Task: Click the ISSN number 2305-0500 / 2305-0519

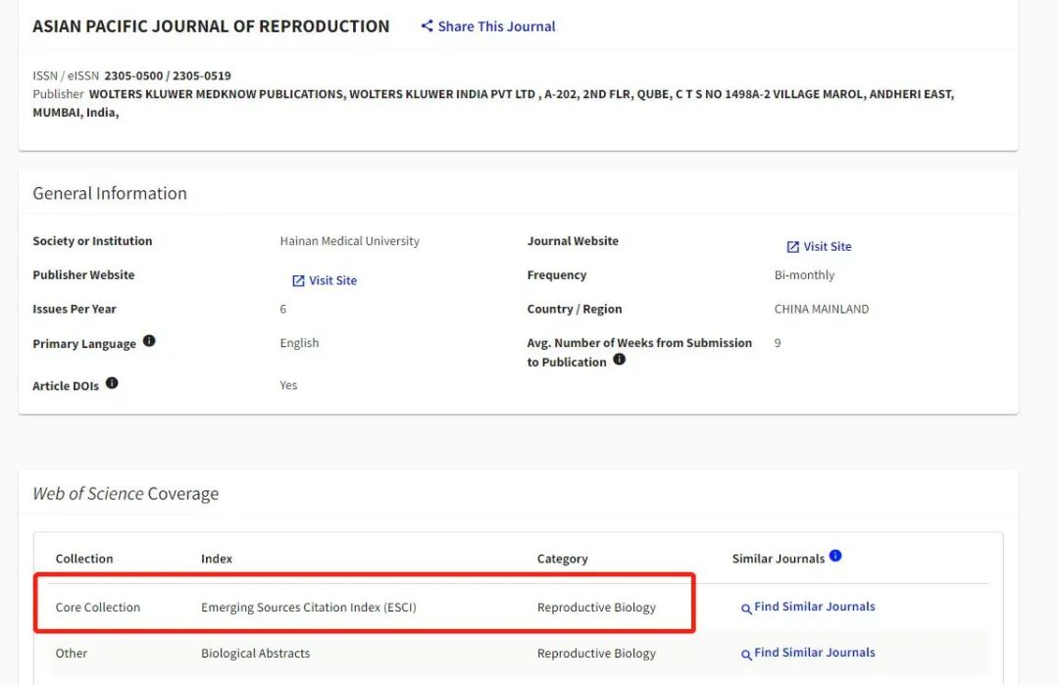Action: pos(168,75)
